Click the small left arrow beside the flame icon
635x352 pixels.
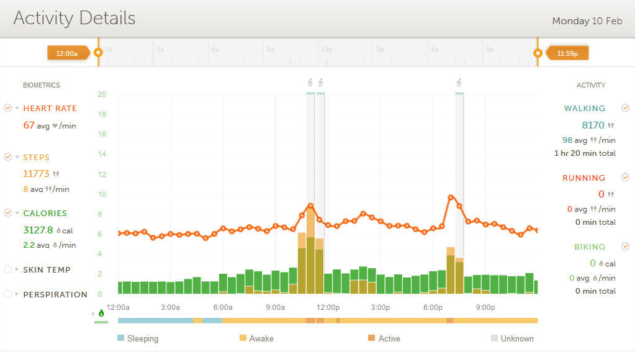click(93, 314)
